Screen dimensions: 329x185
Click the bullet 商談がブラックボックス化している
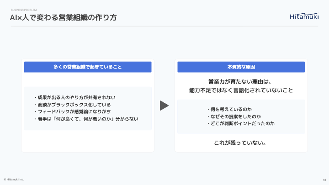[x=72, y=105]
